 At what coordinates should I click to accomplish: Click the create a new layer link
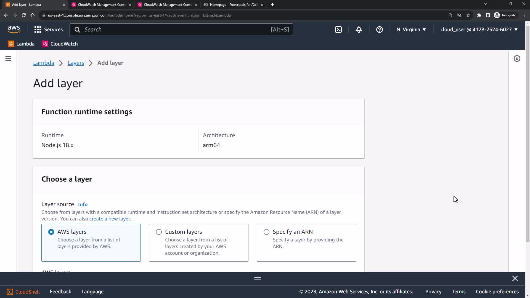tap(110, 219)
